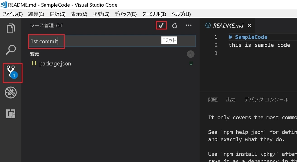The width and height of the screenshot is (297, 162).
Task: Click line number 2 in editor gutter
Action: pyautogui.click(x=216, y=45)
